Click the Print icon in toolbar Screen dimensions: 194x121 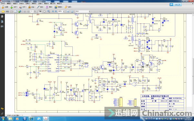point(7,12)
